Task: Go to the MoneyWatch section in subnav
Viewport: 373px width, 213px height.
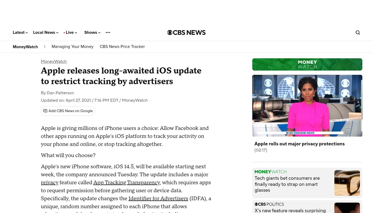Action: pyautogui.click(x=25, y=47)
